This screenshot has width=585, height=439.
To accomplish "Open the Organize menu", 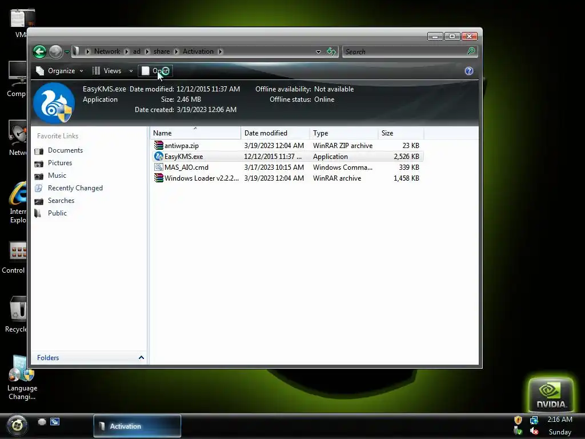I will tap(59, 70).
